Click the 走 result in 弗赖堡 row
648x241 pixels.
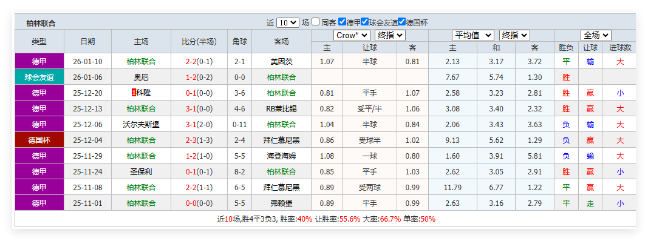(x=590, y=203)
